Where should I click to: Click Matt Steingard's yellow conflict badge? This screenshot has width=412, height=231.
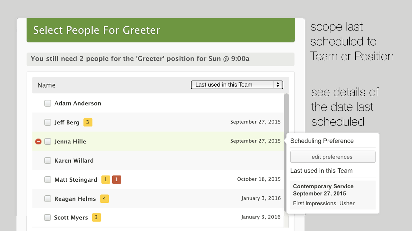106,179
